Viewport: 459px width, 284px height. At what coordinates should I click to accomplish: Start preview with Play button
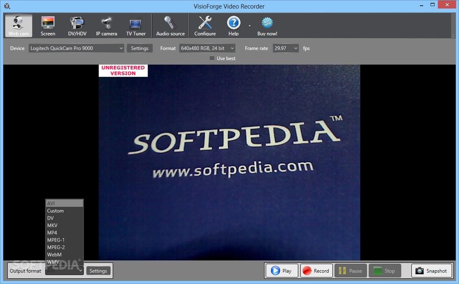pos(282,271)
